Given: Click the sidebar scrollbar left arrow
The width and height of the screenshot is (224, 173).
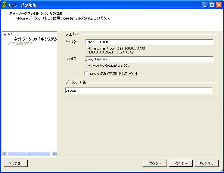Looking at the screenshot, I should pos(5,153).
